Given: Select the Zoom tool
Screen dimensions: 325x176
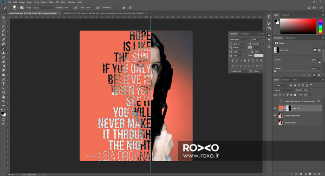Looking at the screenshot, I should coord(3,101).
